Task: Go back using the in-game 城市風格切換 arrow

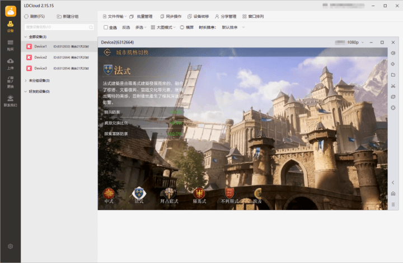Action: coord(107,52)
